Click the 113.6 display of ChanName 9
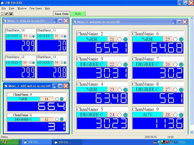Image resolution: width=194 pixels, height=145 pixels. [x=158, y=123]
